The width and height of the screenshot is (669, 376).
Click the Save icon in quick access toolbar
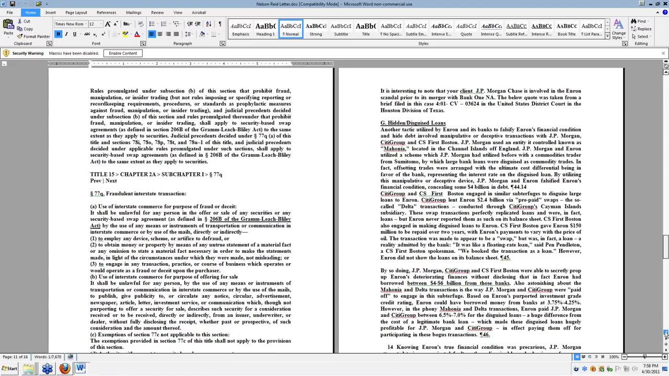tap(12, 4)
